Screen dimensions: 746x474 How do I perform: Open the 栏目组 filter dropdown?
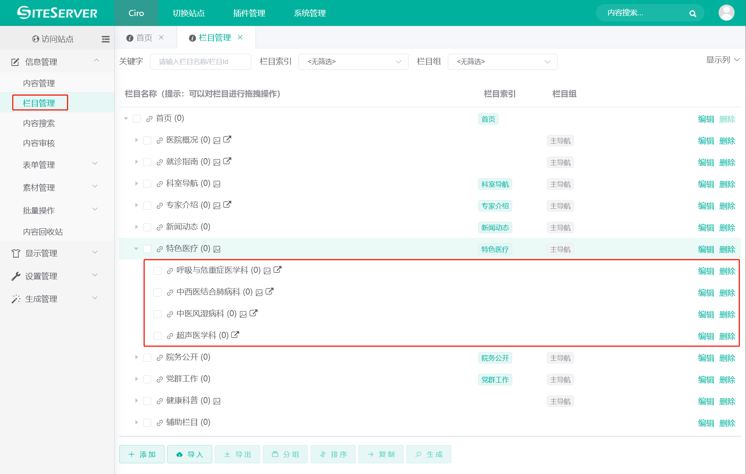(x=502, y=61)
